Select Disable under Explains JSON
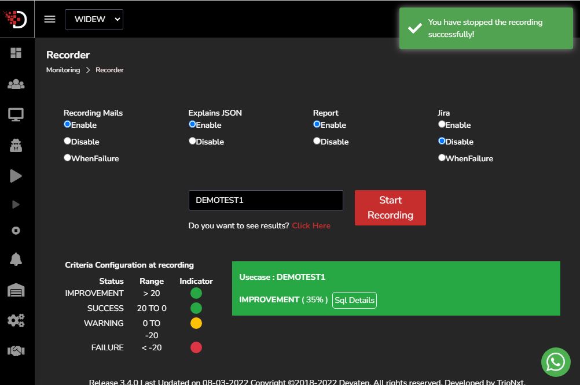Screen dimensions: 580x385 192,141
